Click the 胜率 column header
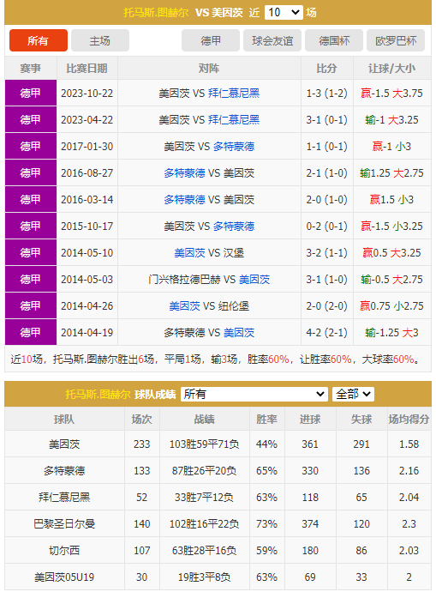Screen dimensions: 436x592 pyautogui.click(x=266, y=419)
